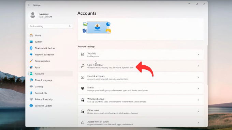232x130 pixels.
Task: Click the Network wifi icon
Action: click(x=31, y=54)
